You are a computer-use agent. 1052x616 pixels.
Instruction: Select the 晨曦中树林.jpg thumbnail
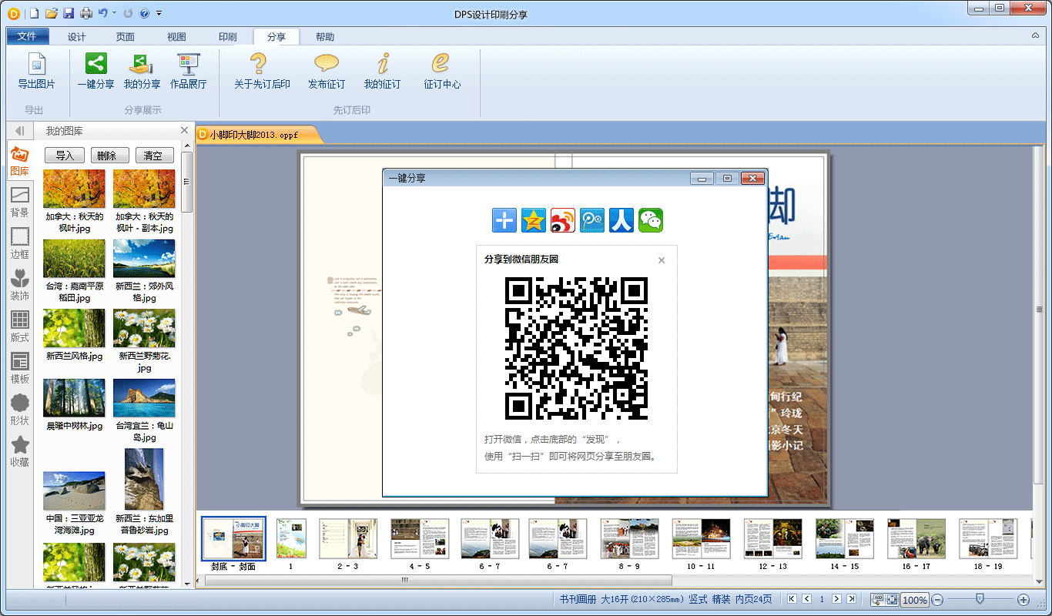(x=74, y=397)
